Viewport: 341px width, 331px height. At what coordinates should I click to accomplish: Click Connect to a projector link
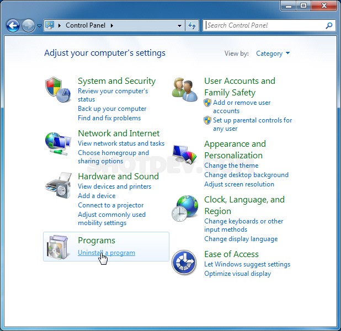pos(111,205)
